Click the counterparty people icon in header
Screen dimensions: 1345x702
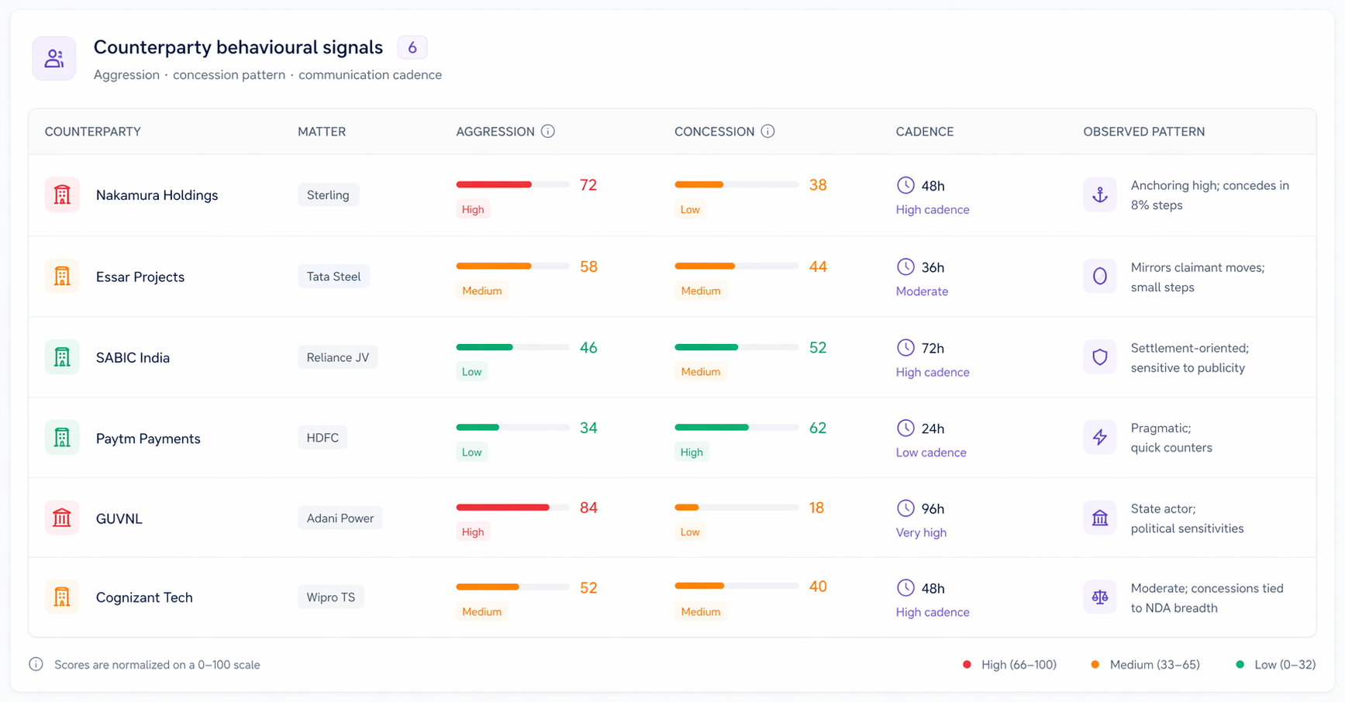[54, 58]
